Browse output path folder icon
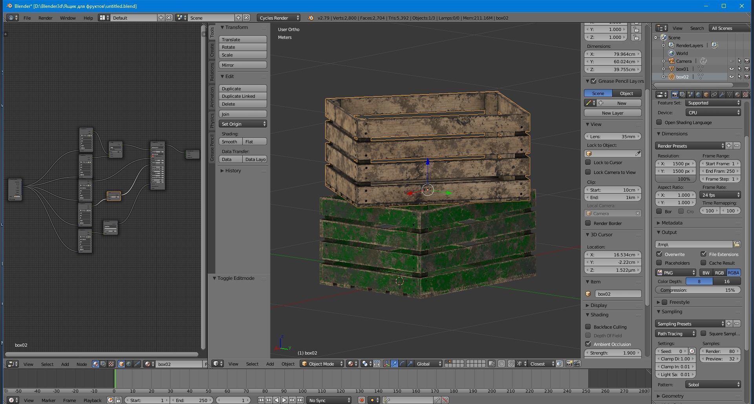The image size is (754, 404). point(737,244)
